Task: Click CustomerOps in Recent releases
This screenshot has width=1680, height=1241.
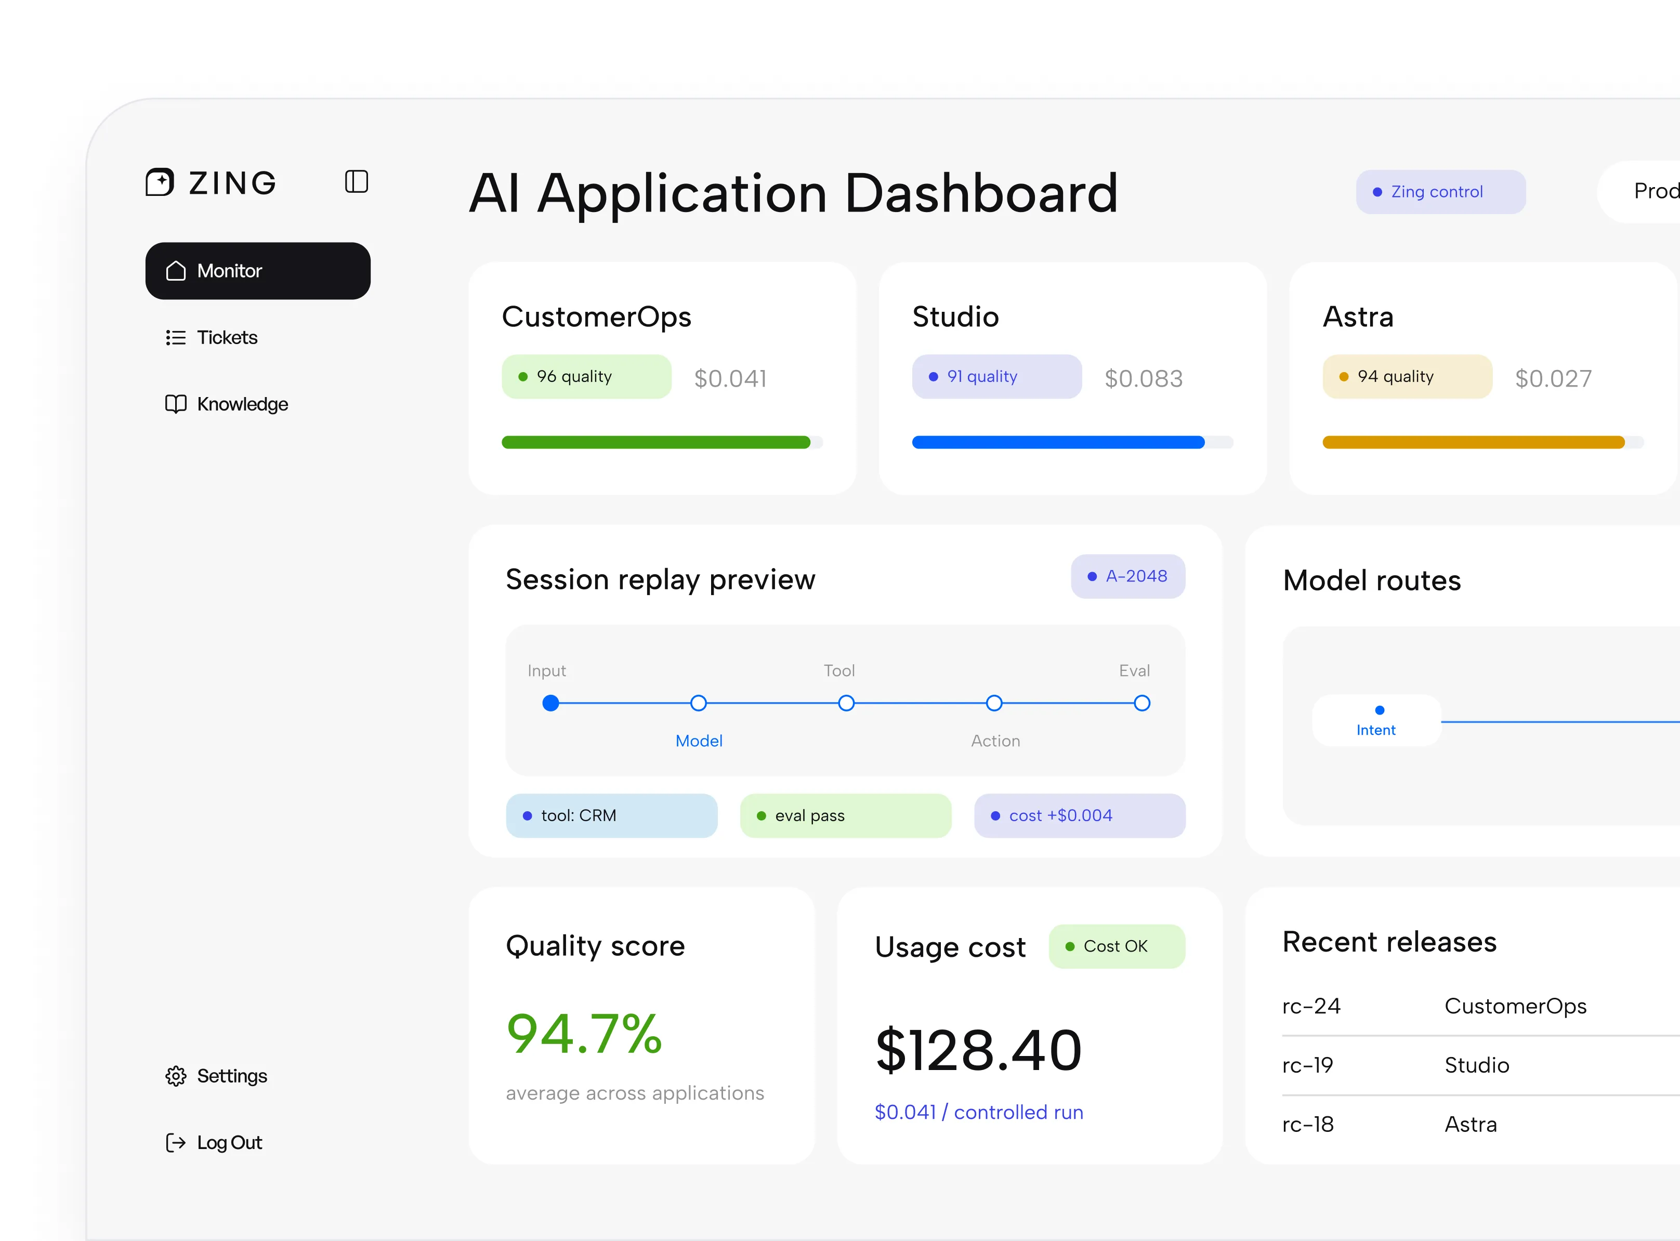Action: point(1515,1007)
